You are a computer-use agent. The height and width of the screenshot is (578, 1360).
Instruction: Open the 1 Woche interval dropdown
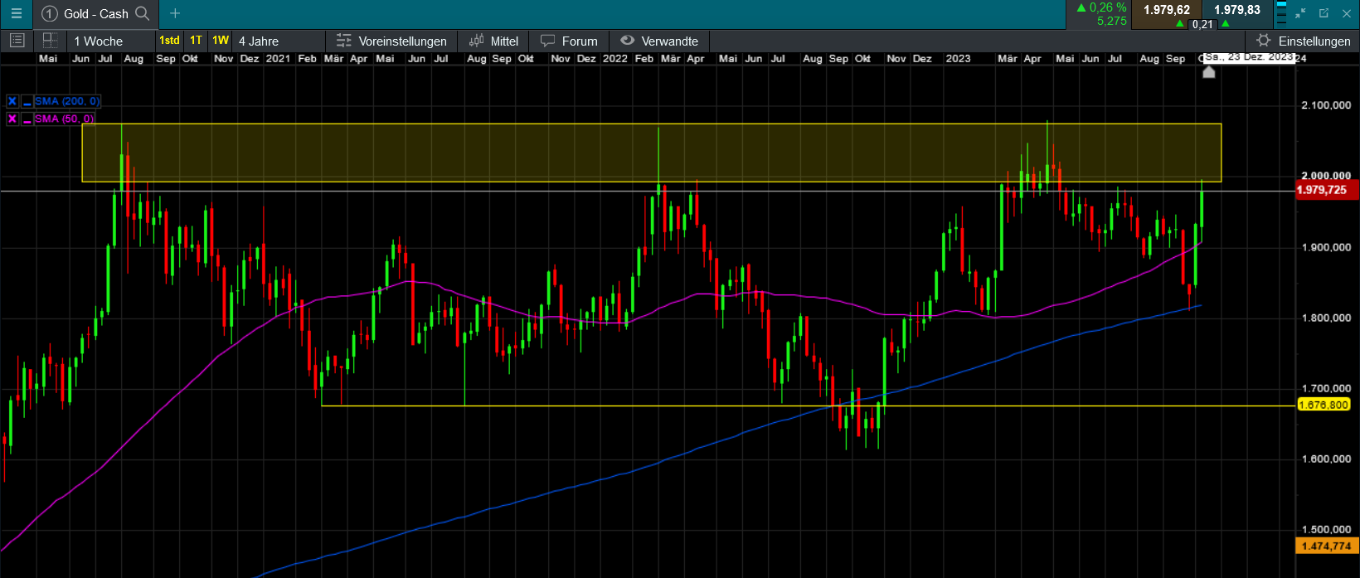(x=98, y=41)
